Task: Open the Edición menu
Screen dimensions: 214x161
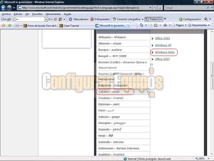Action: point(18,14)
